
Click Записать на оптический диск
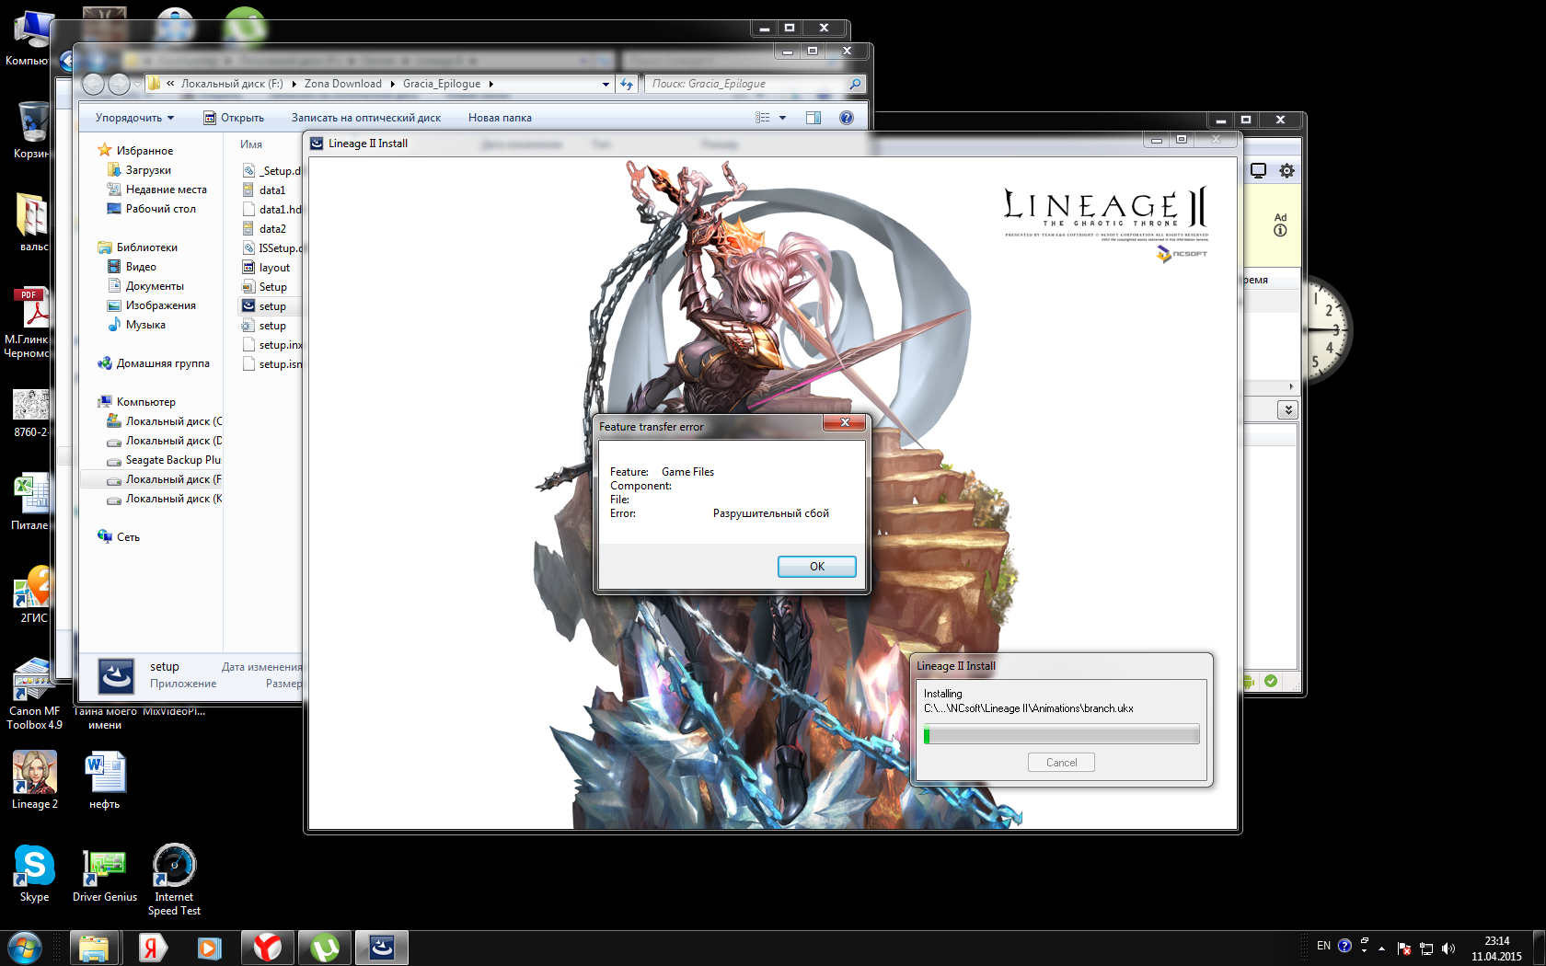pos(366,118)
